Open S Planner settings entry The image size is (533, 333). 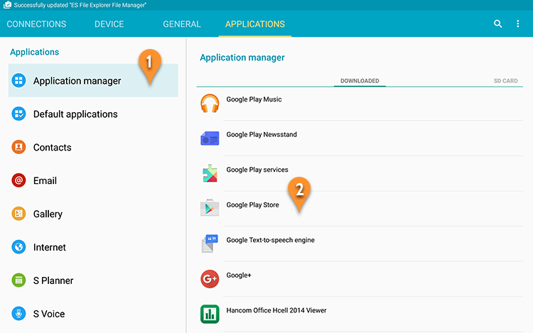[93, 280]
